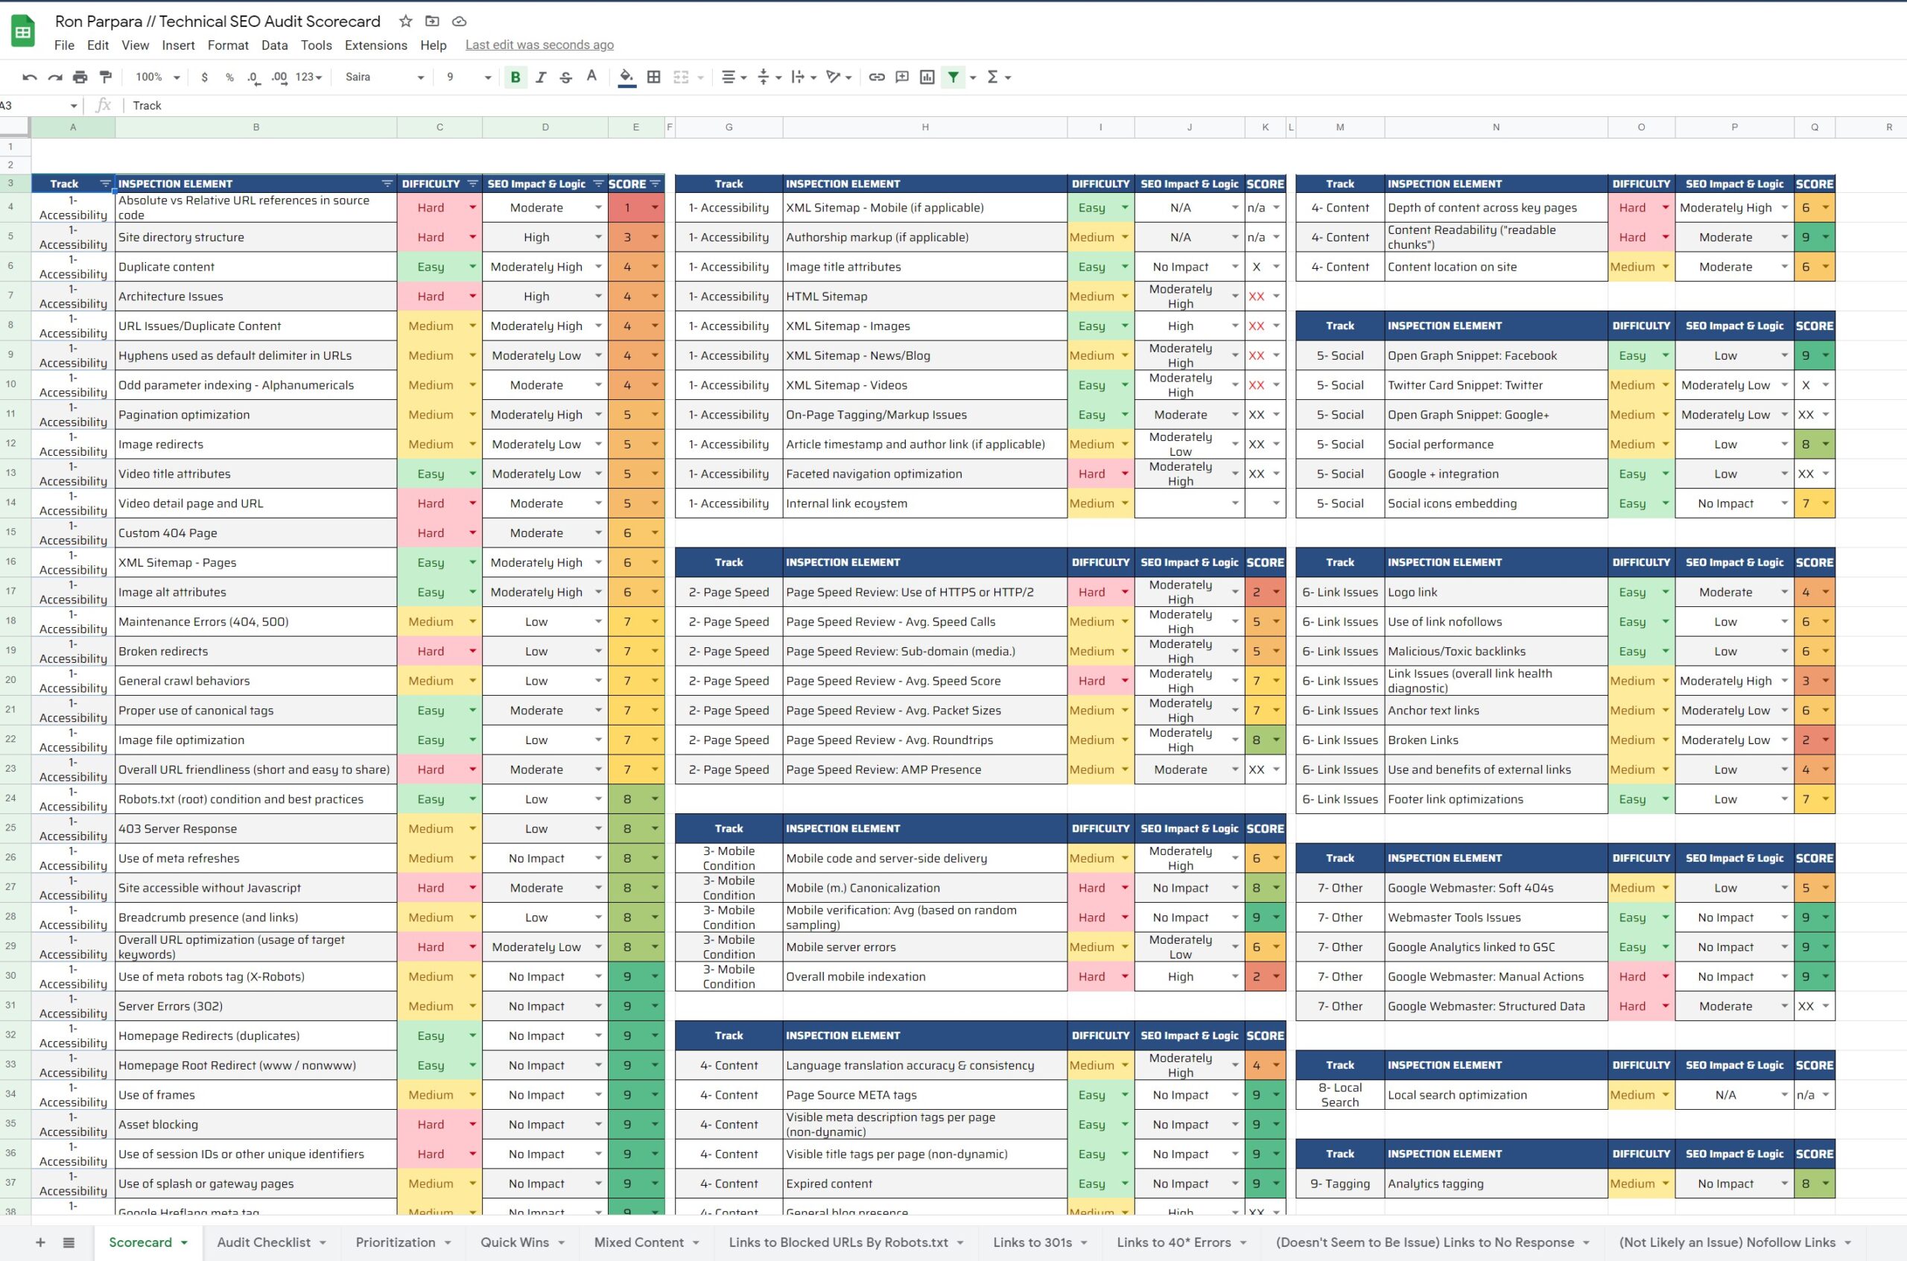Click inside the formula bar
1907x1261 pixels.
pyautogui.click(x=1013, y=107)
